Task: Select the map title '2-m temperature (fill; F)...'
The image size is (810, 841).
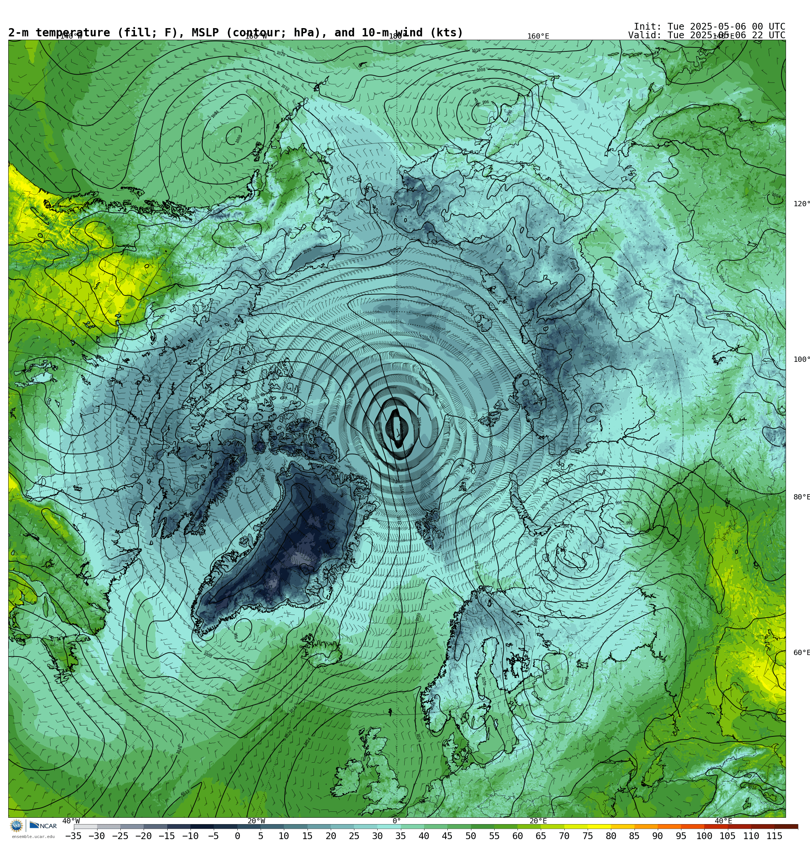Action: [x=235, y=33]
